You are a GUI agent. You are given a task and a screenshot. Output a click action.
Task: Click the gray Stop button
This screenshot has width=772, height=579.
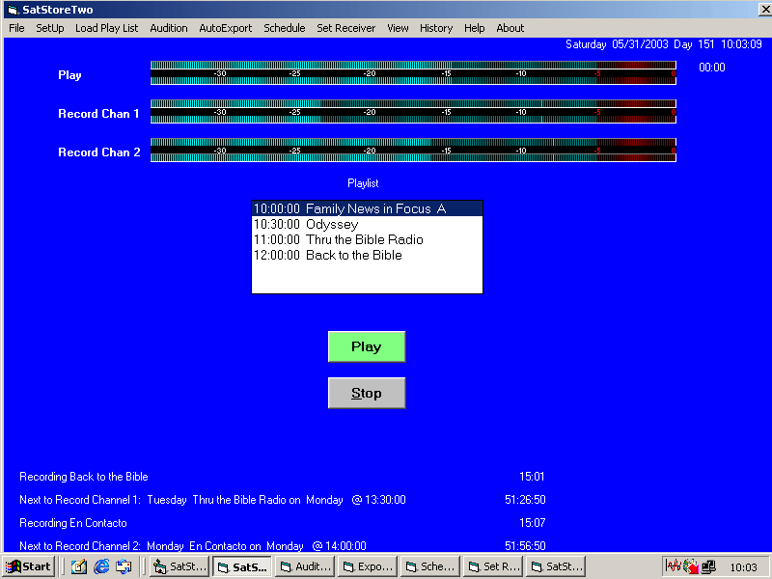367,393
